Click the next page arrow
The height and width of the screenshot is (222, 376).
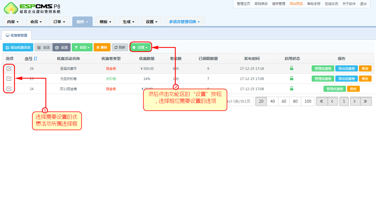[355, 101]
